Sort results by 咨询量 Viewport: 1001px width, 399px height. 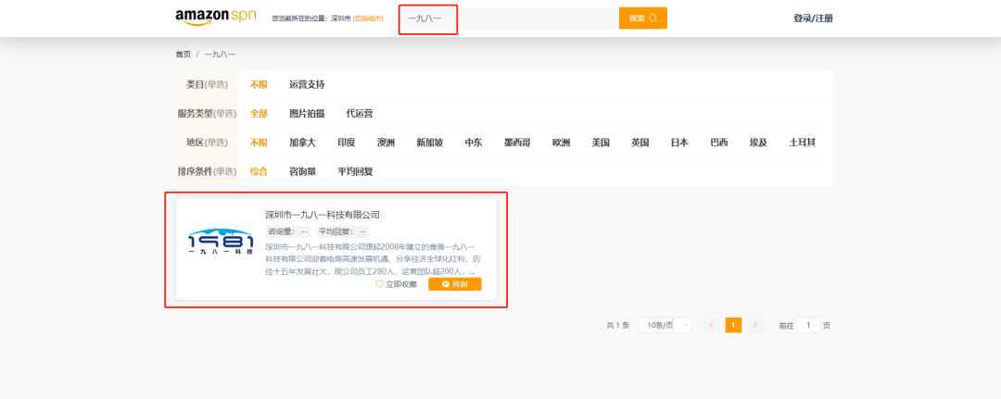302,171
